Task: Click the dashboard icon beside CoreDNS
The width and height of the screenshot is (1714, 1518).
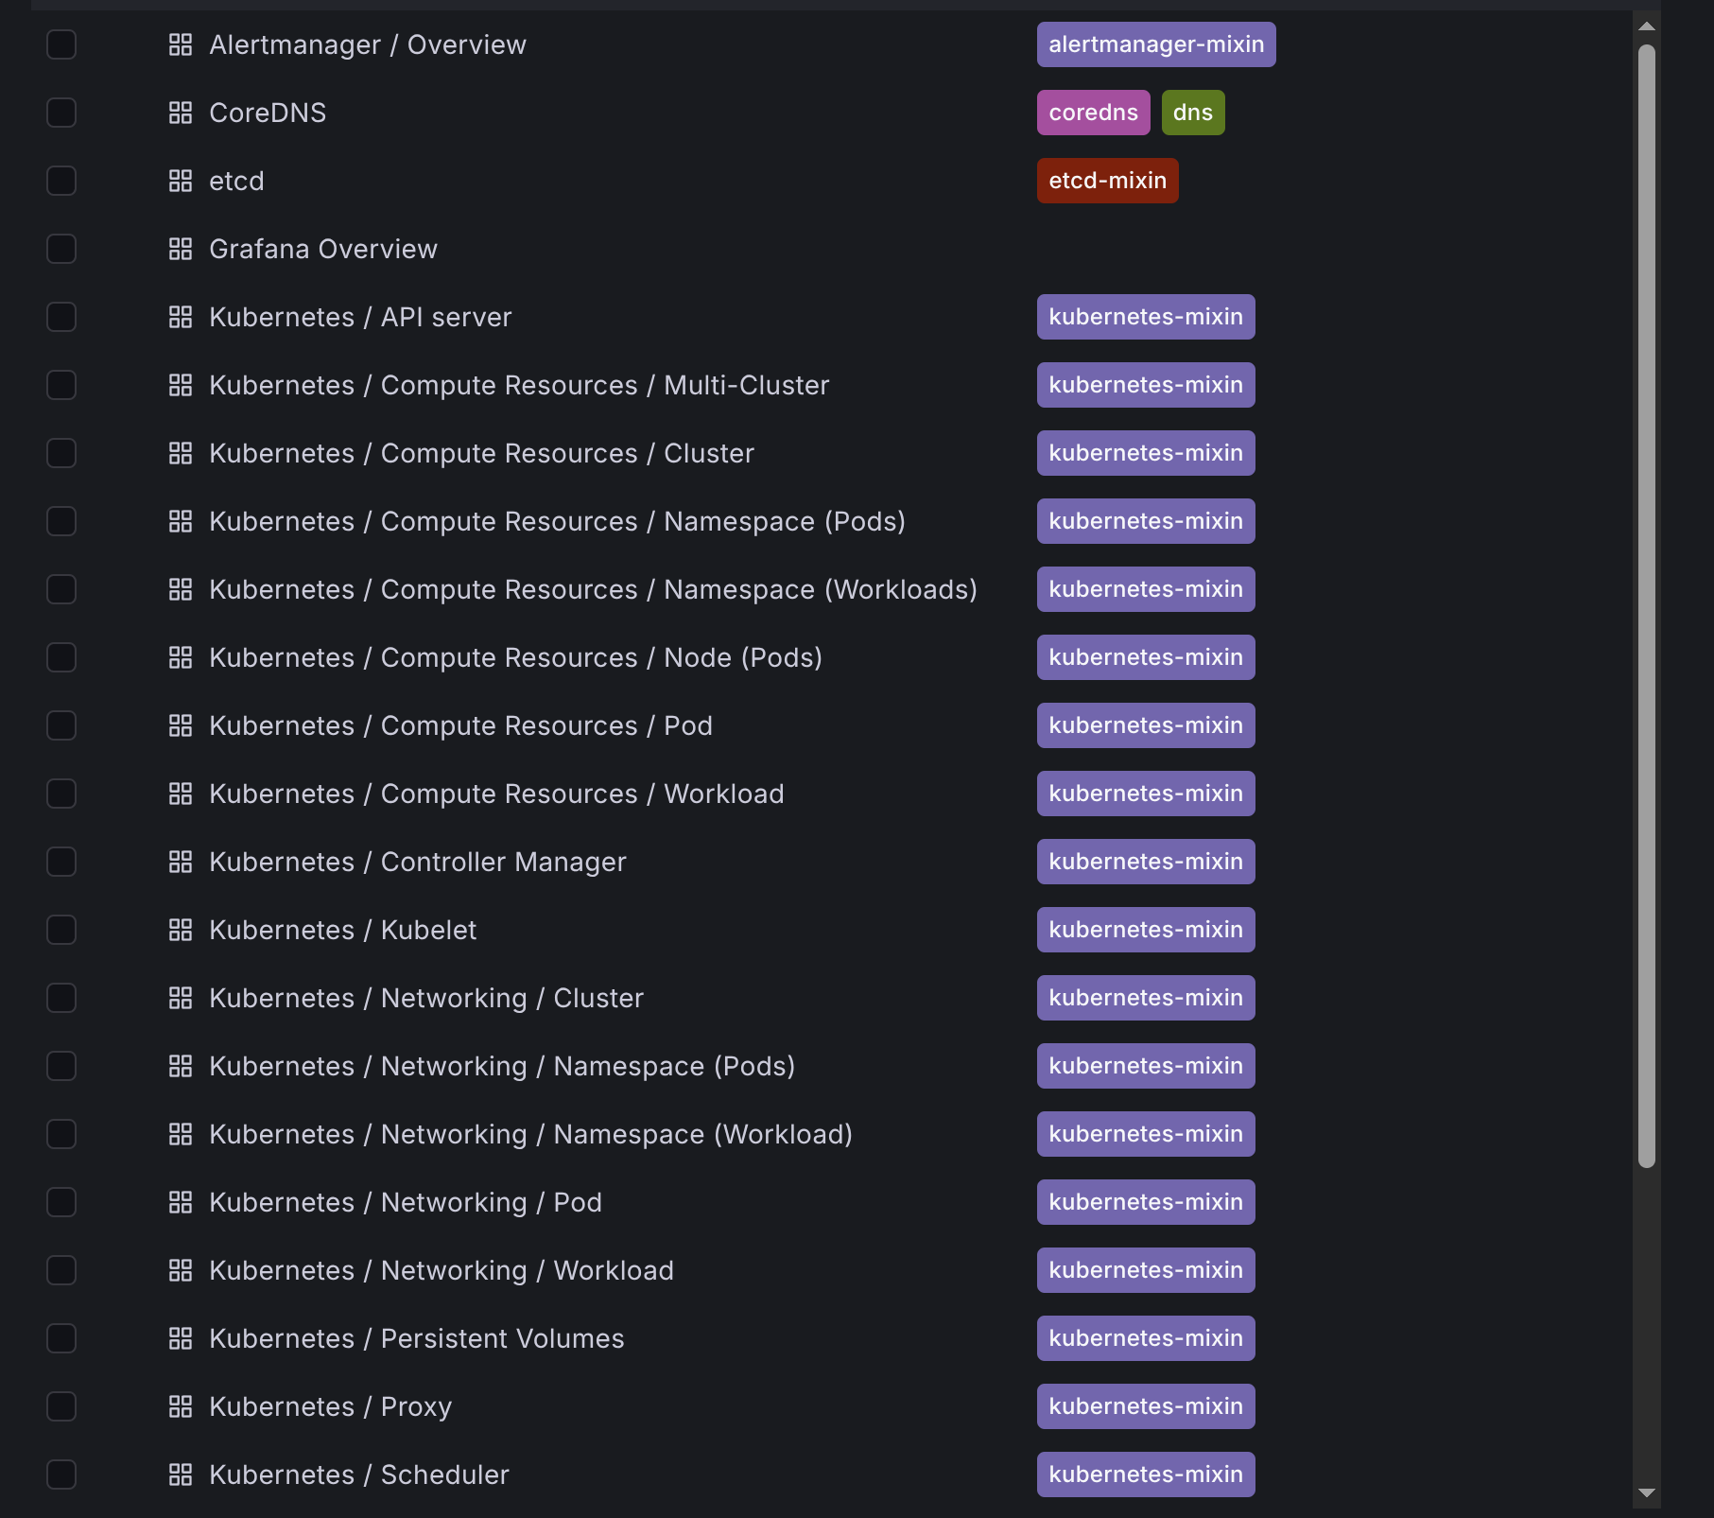Action: click(x=180, y=113)
